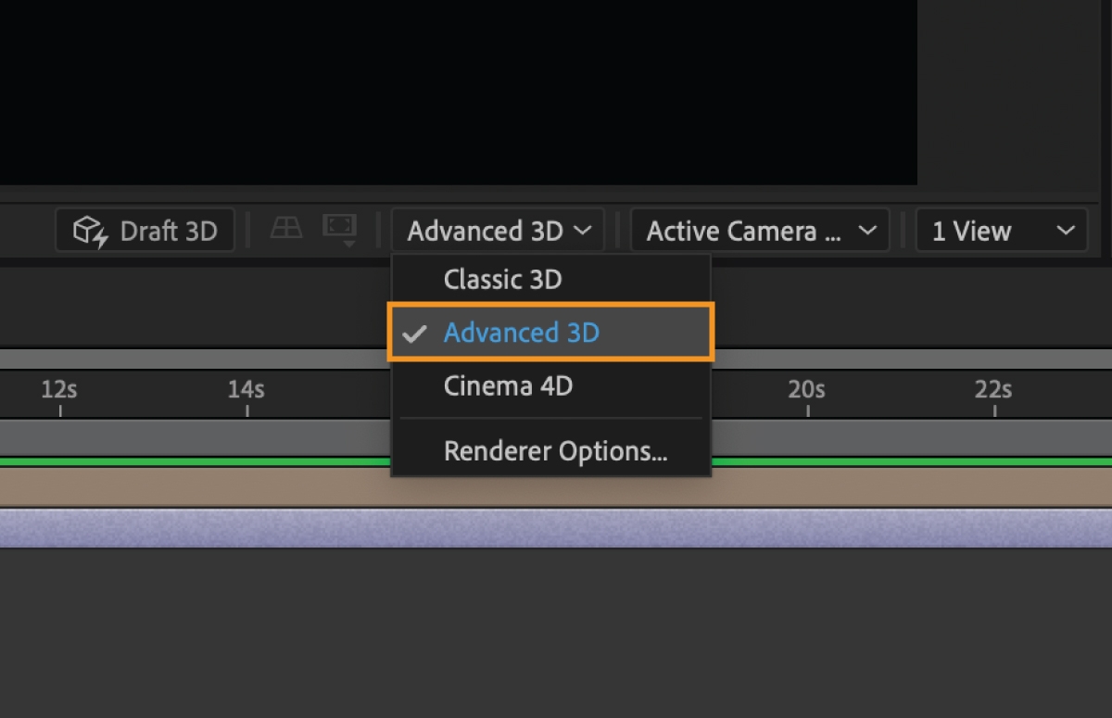This screenshot has height=718, width=1112.
Task: Expand the 1 View layout selector
Action: tap(1001, 230)
